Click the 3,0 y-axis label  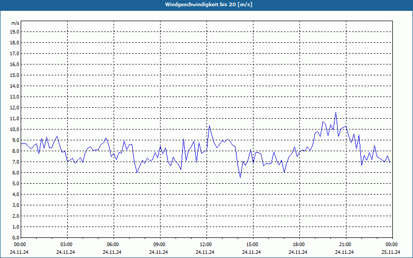click(16, 205)
